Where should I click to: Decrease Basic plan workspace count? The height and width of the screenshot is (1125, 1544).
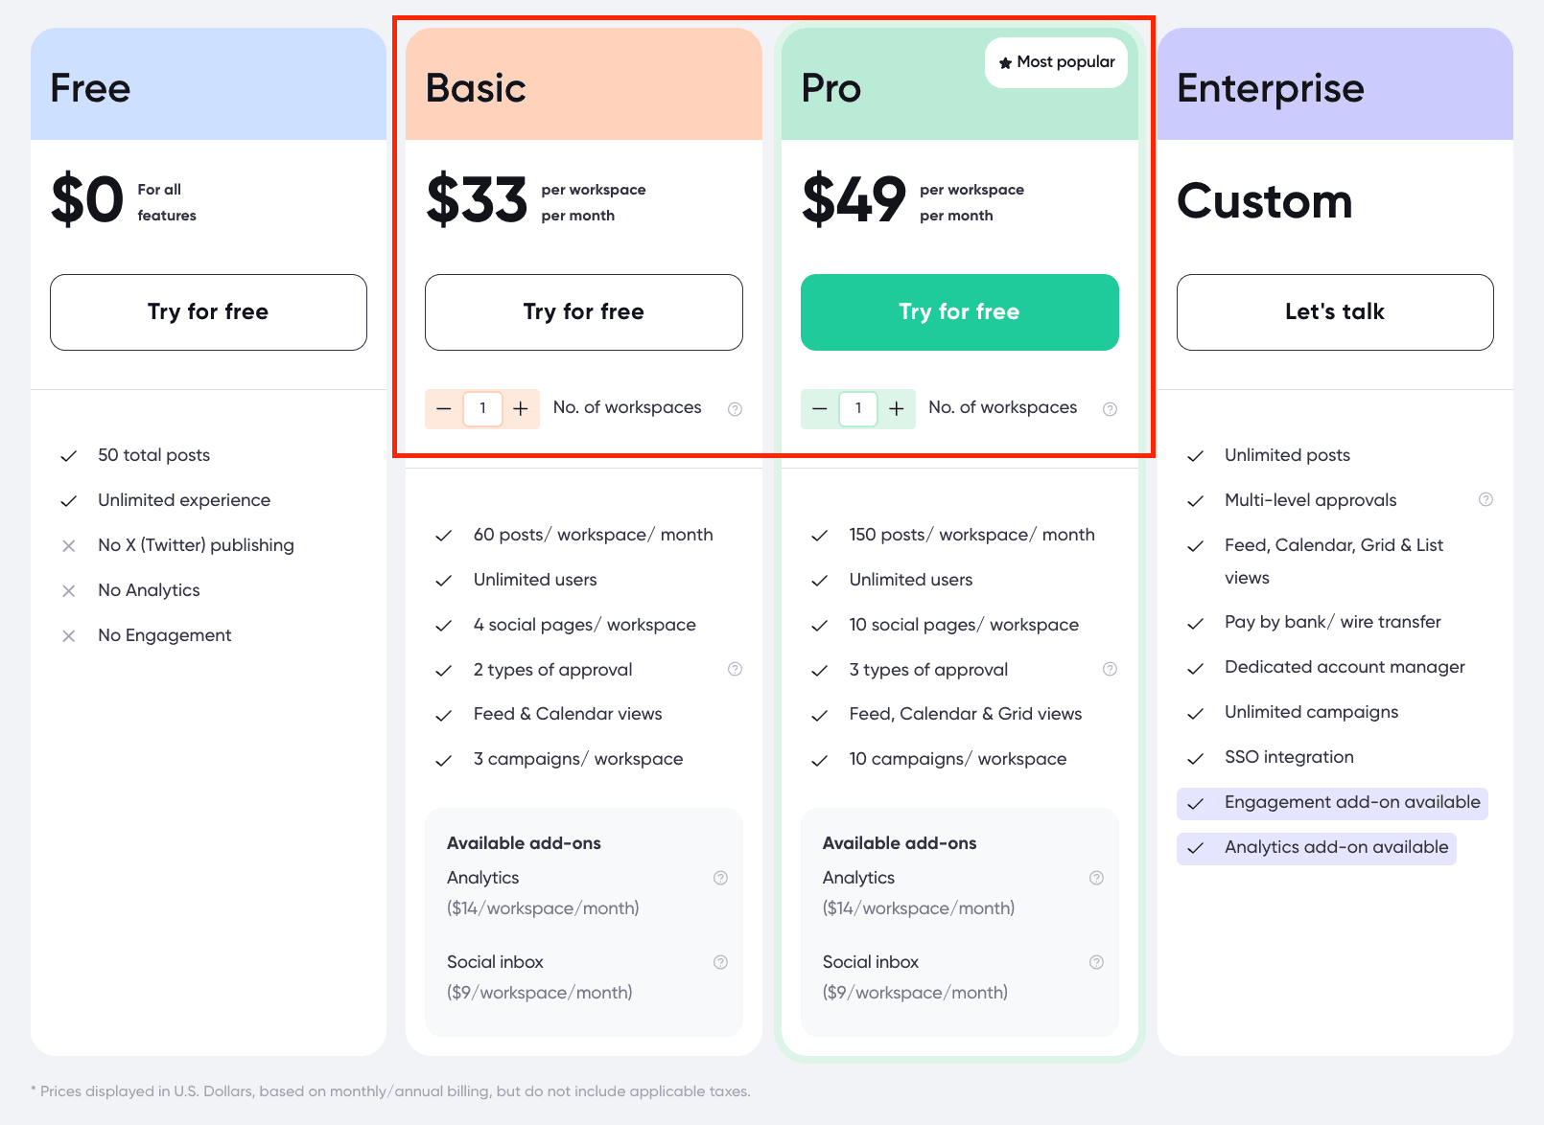click(x=444, y=409)
